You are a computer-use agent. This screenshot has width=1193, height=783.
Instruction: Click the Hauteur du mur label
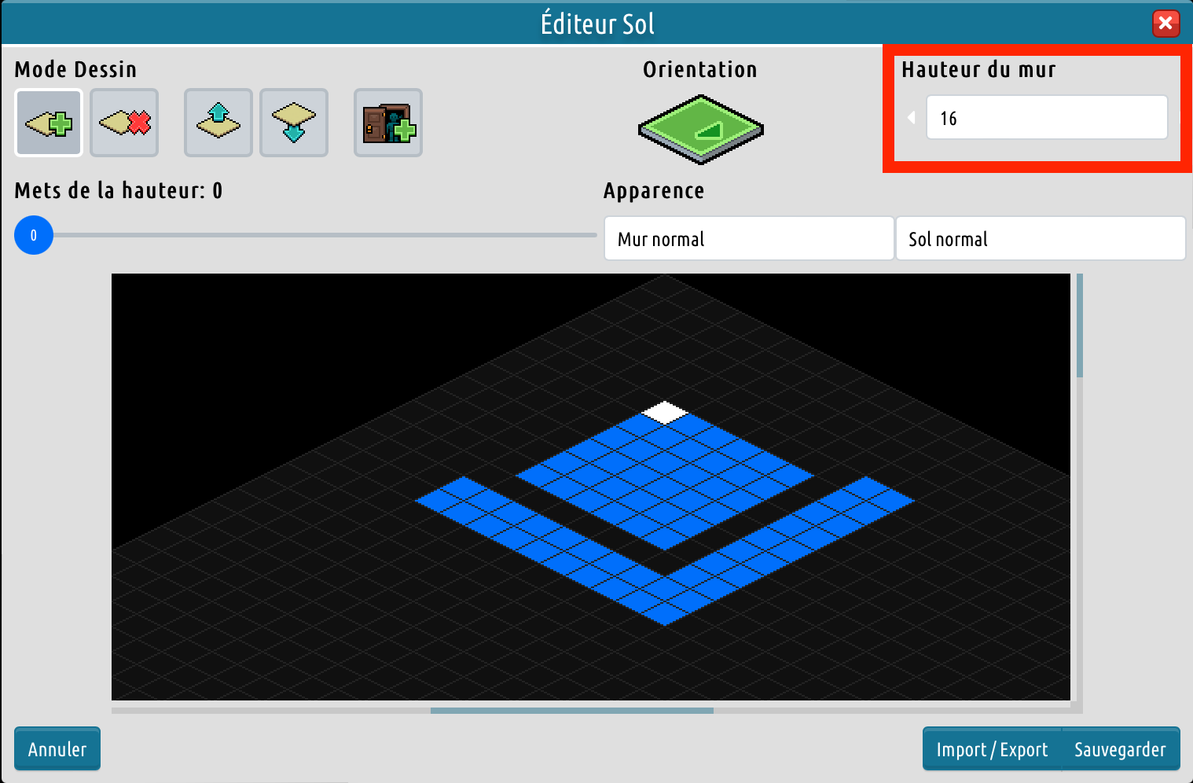pyautogui.click(x=978, y=70)
